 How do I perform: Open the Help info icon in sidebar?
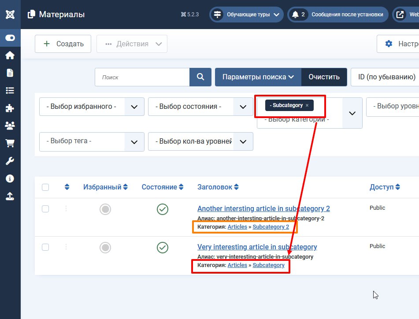(x=10, y=178)
